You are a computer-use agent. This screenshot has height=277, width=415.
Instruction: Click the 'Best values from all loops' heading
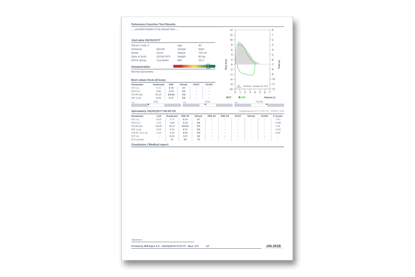click(148, 80)
